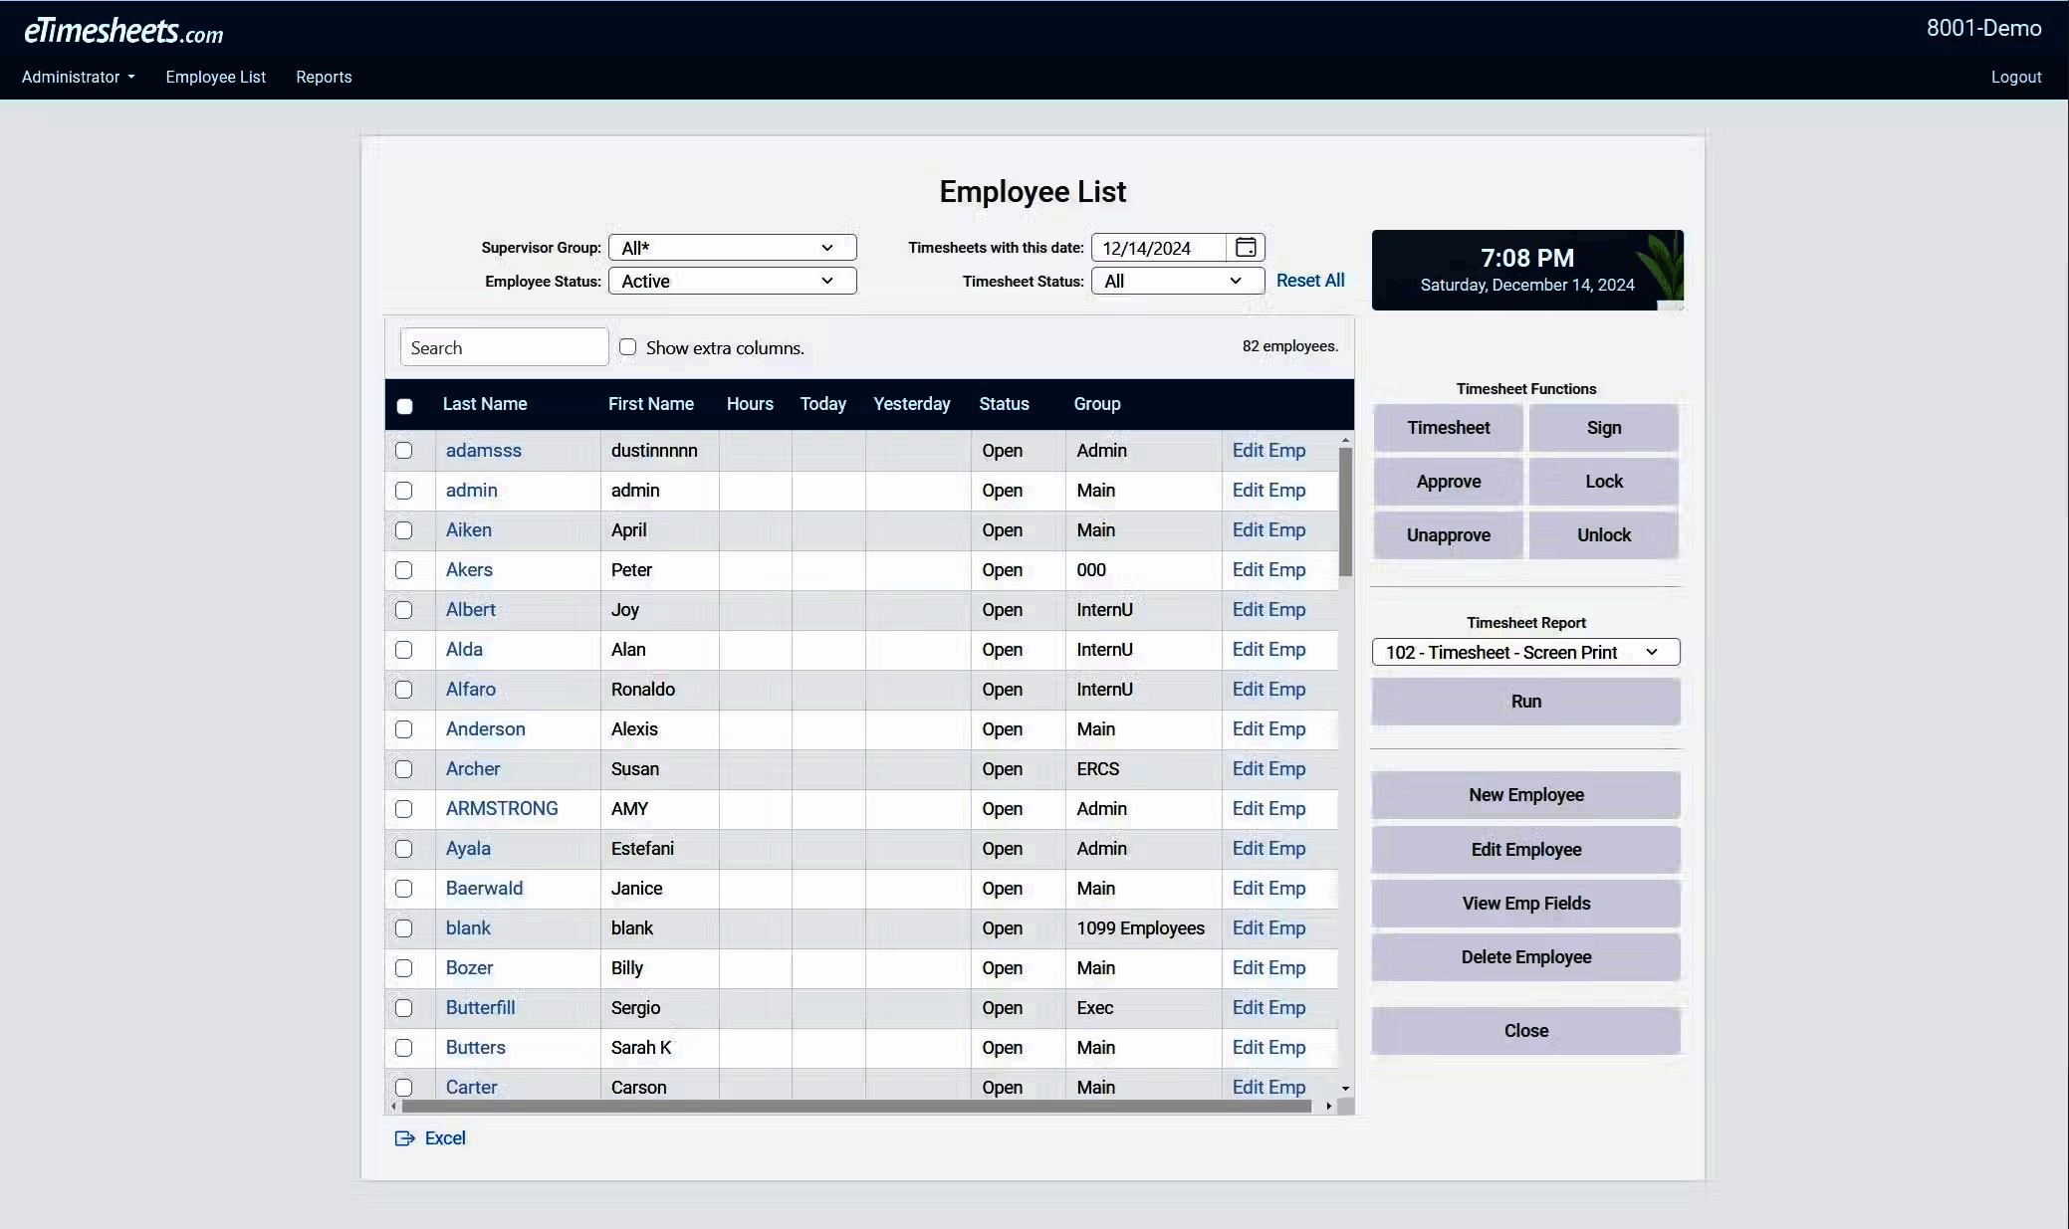This screenshot has height=1229, width=2069.
Task: Click the New Employee button
Action: click(x=1524, y=795)
